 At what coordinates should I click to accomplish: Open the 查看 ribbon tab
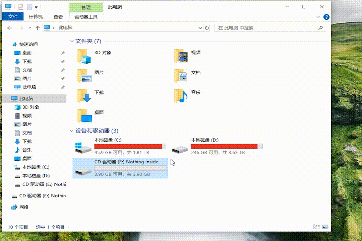[58, 17]
